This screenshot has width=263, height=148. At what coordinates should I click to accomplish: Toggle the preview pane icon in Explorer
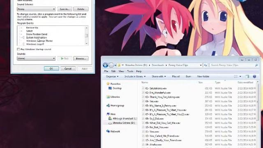(x=247, y=76)
